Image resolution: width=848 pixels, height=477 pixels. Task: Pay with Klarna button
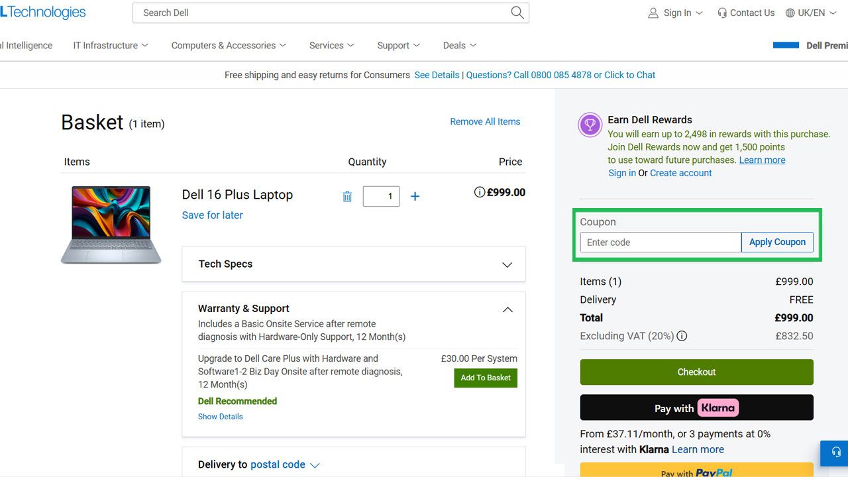696,407
